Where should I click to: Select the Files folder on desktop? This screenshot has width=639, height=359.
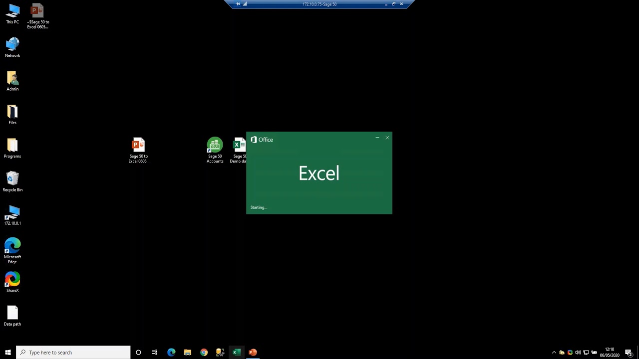(x=12, y=114)
